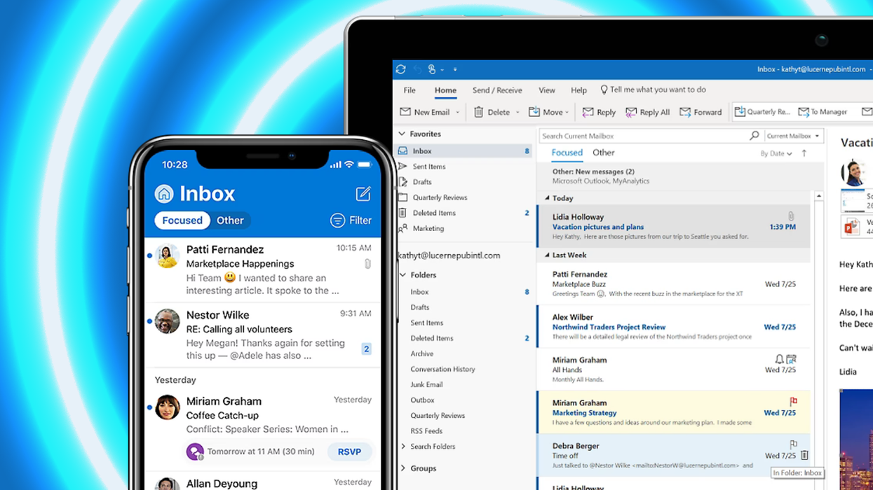Switch the mobile inbox to Other
The image size is (873, 490).
tap(230, 220)
